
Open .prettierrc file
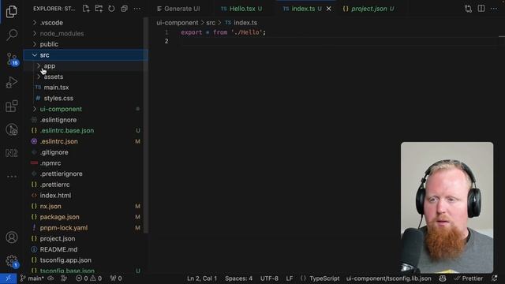[86, 185]
